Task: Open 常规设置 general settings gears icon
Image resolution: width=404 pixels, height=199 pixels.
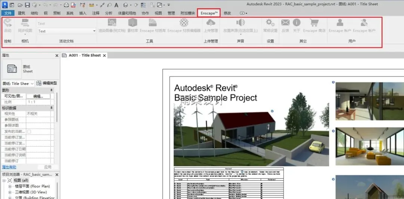Action: pyautogui.click(x=270, y=23)
